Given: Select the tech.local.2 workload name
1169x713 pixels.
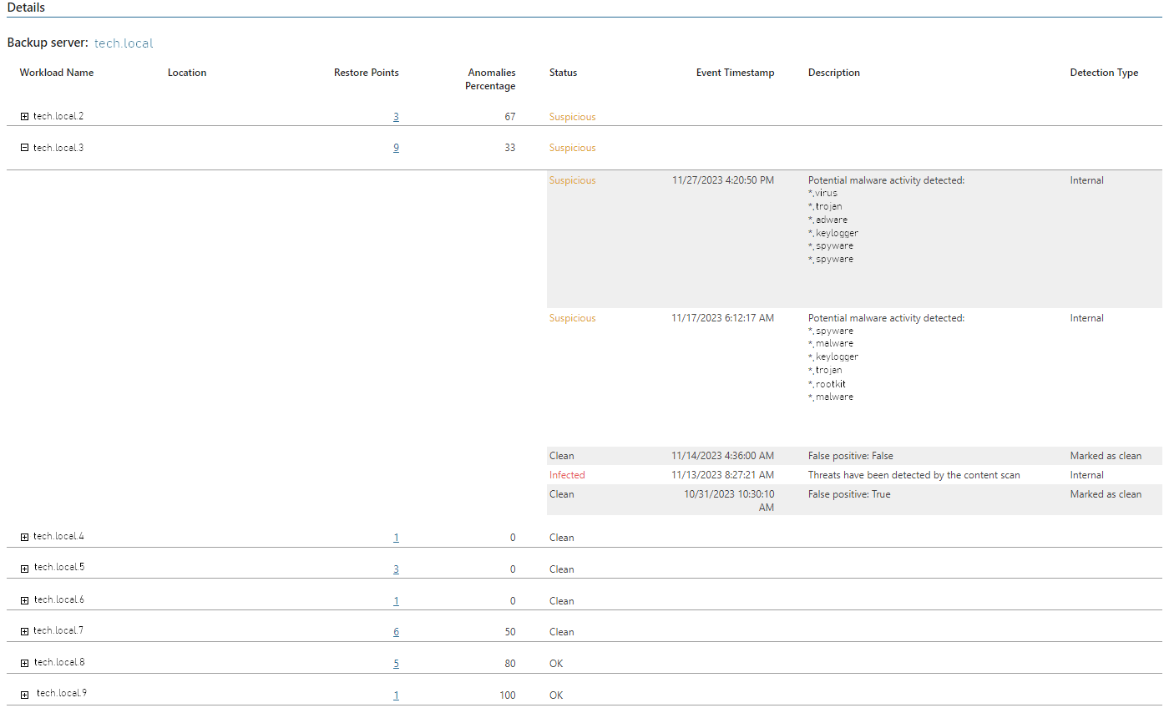Looking at the screenshot, I should point(58,116).
